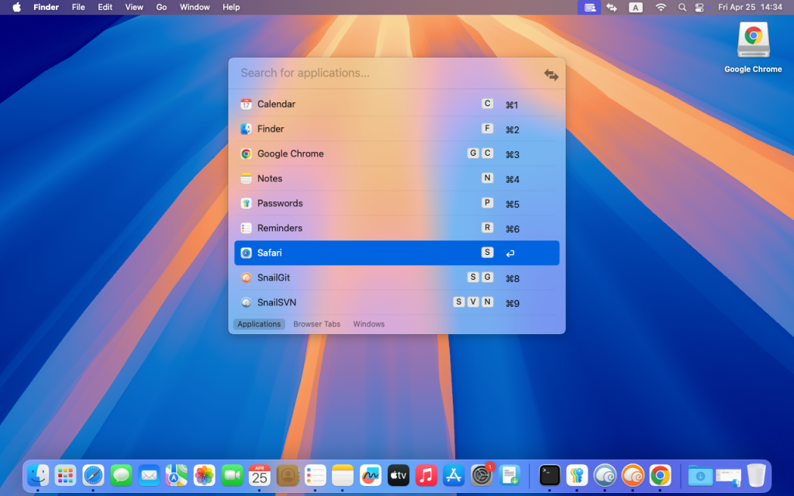Open Downloads folder in the Dock
This screenshot has width=794, height=496.
click(700, 476)
